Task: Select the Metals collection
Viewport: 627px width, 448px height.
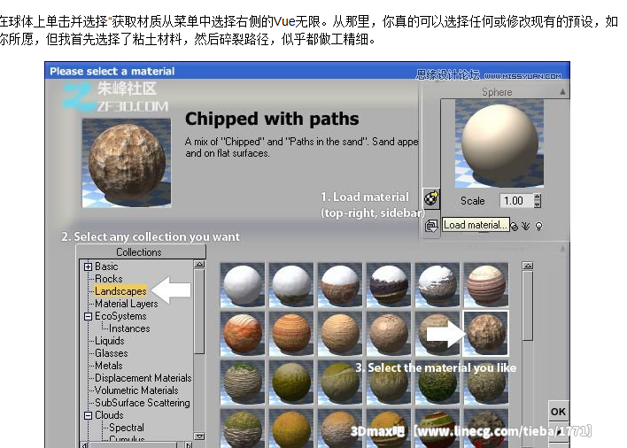Action: (108, 366)
